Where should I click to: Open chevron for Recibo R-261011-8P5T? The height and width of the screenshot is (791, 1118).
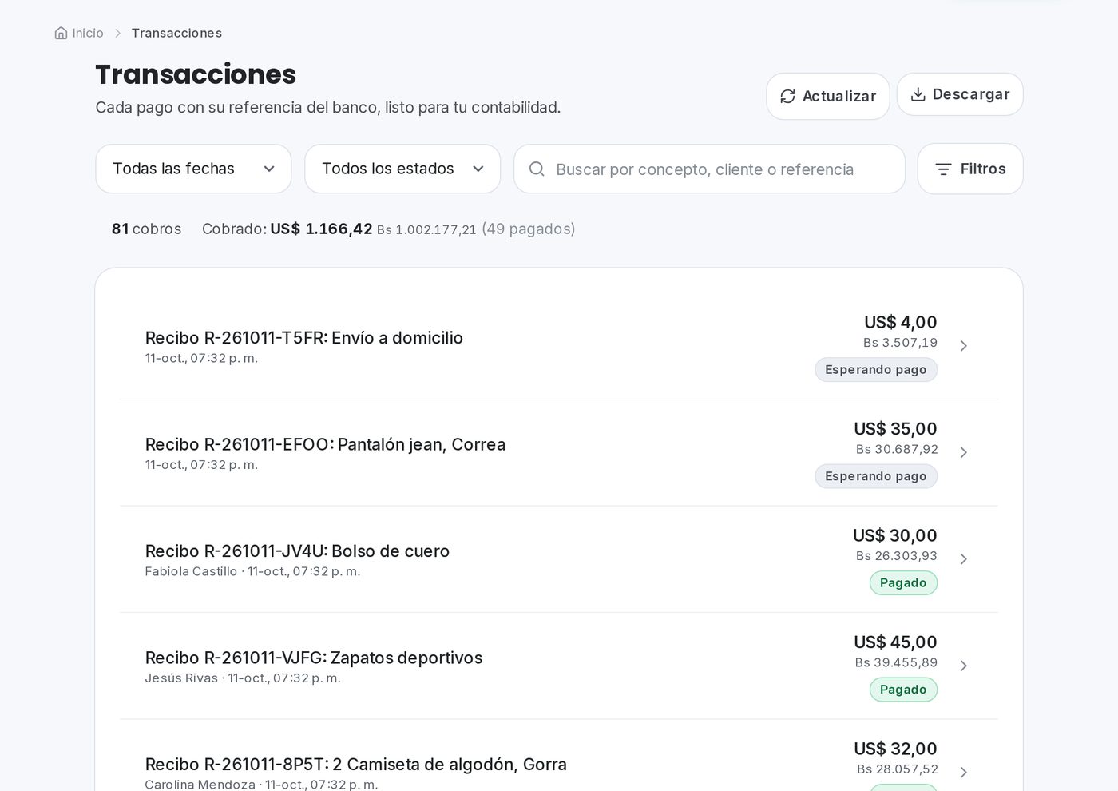(x=964, y=772)
